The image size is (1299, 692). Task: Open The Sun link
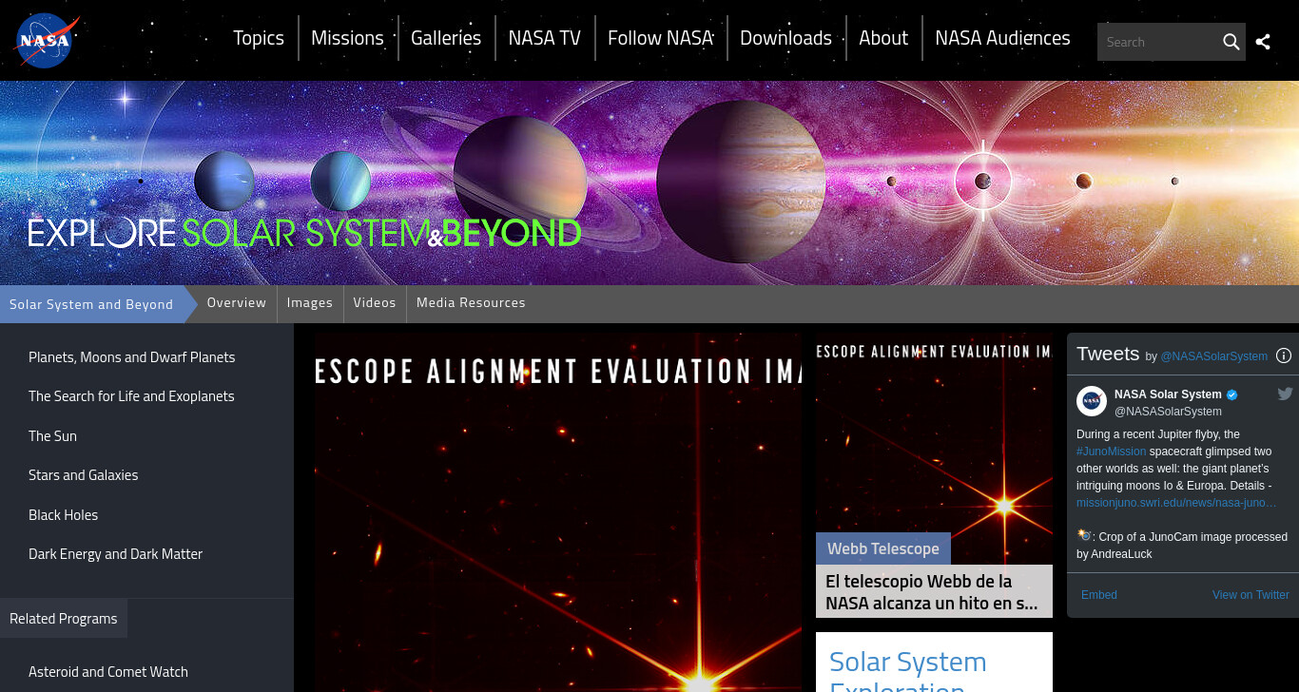(x=52, y=436)
